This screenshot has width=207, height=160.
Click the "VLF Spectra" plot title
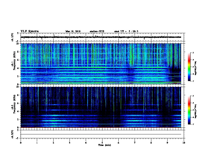click(30, 31)
